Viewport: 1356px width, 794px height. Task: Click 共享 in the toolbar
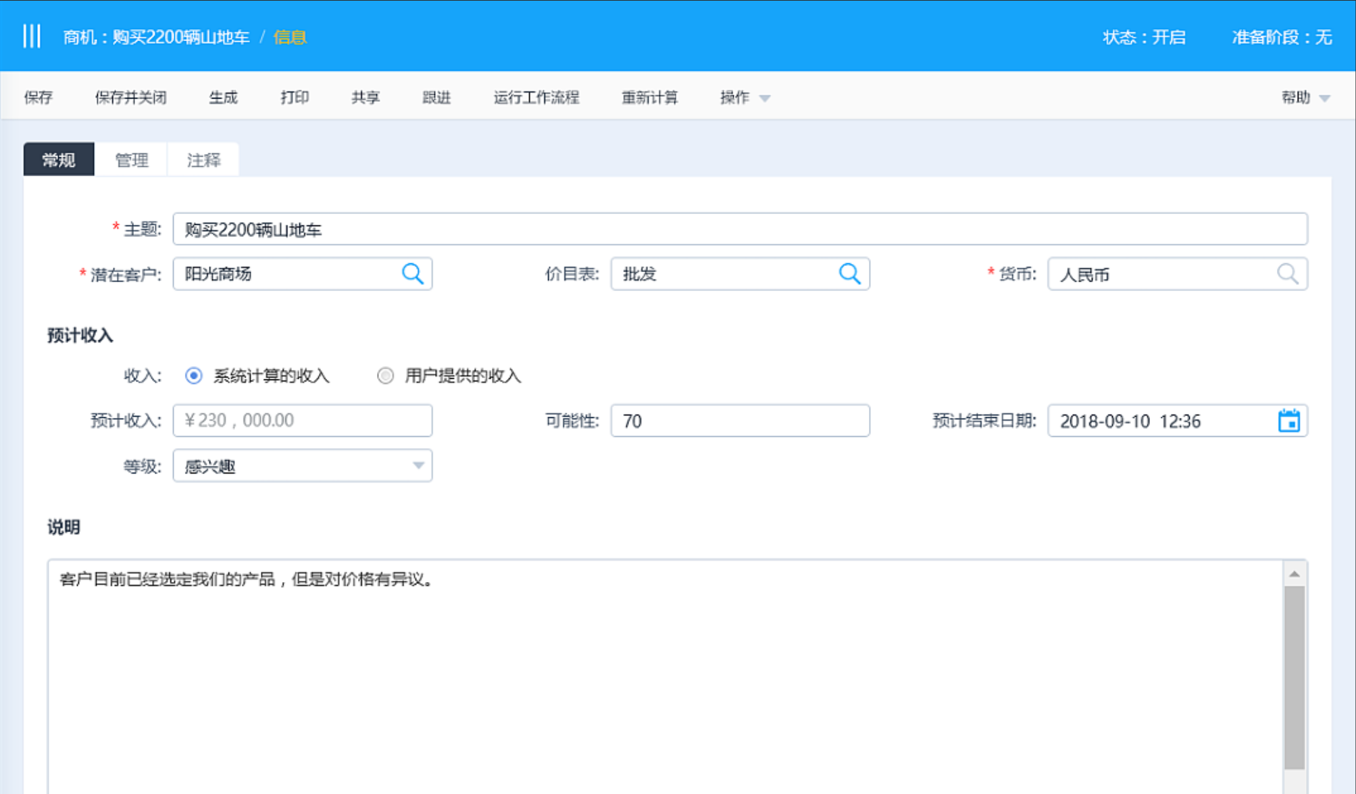coord(366,98)
